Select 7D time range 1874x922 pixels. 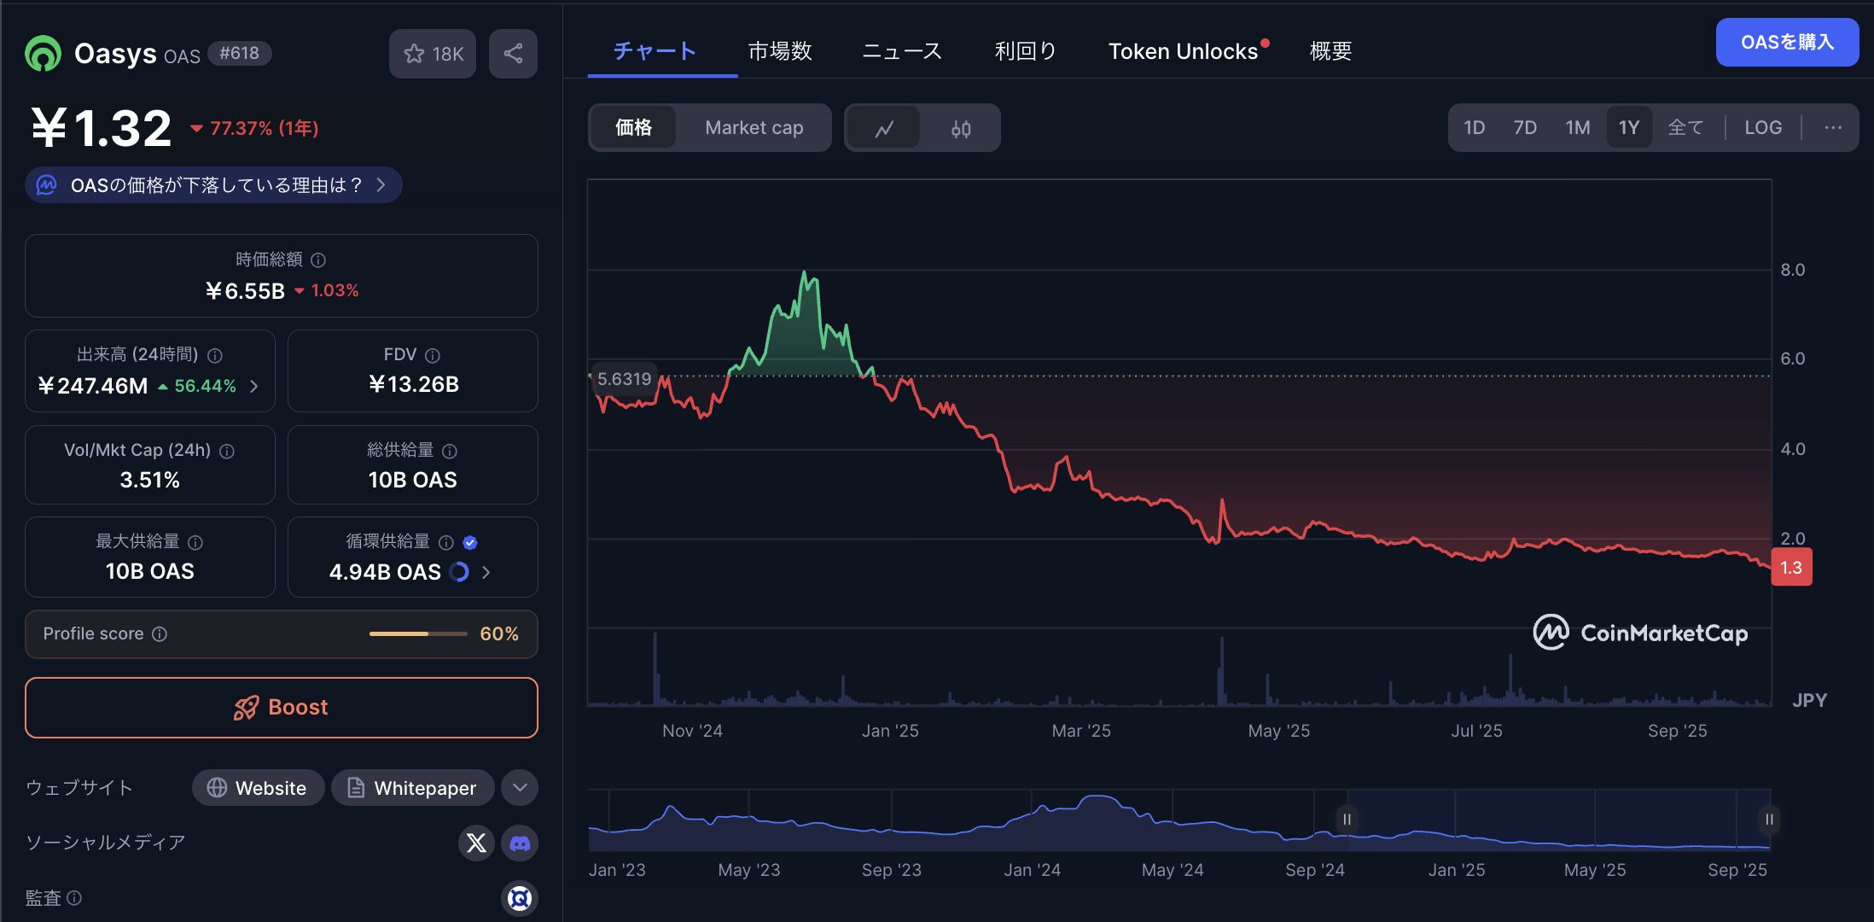[x=1524, y=128]
